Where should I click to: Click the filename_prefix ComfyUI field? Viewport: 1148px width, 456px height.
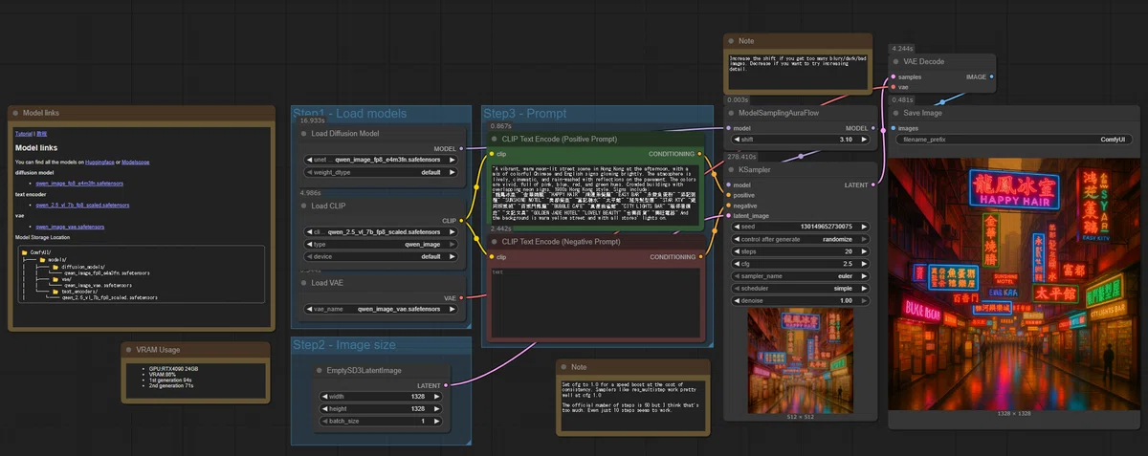[x=1015, y=140]
